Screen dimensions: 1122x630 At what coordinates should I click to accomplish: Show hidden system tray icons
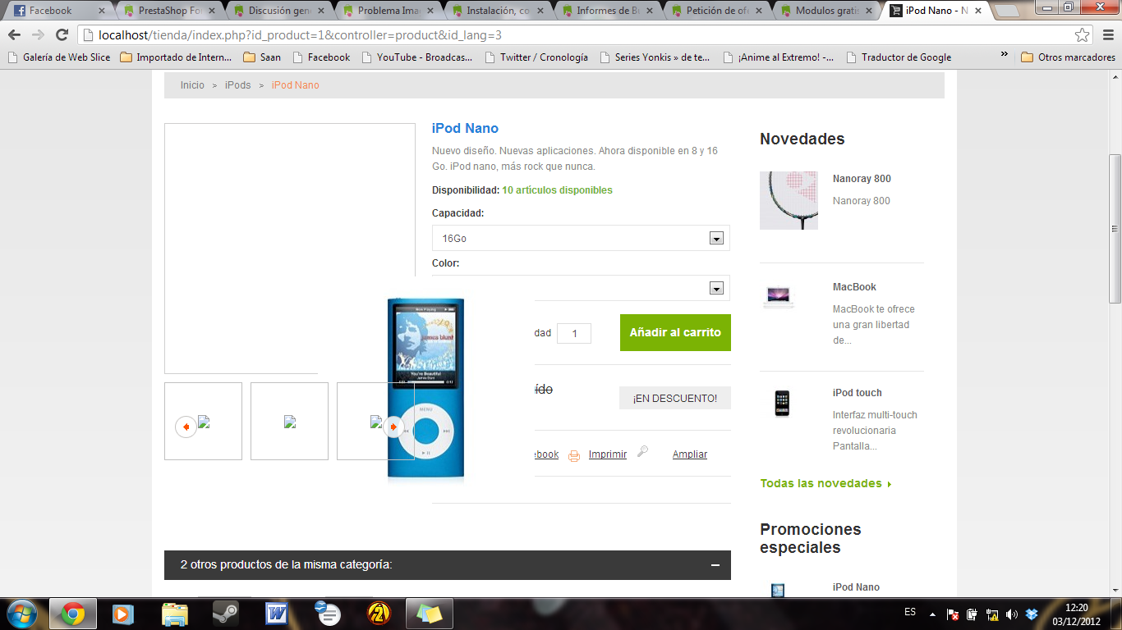click(x=932, y=614)
